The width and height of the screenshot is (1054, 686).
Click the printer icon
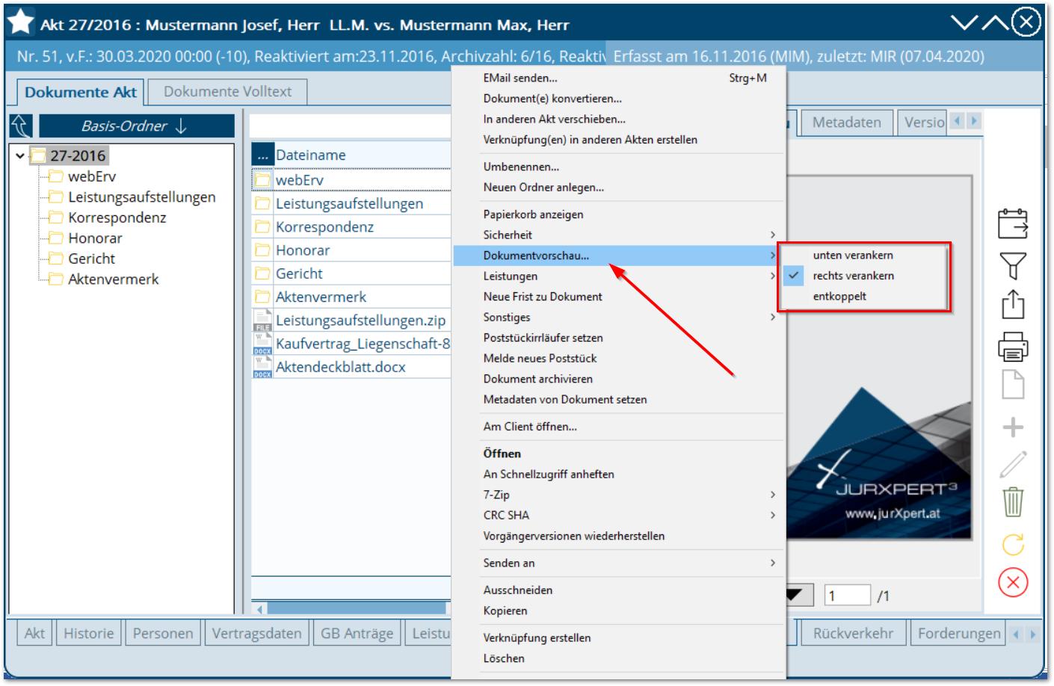click(x=1013, y=346)
